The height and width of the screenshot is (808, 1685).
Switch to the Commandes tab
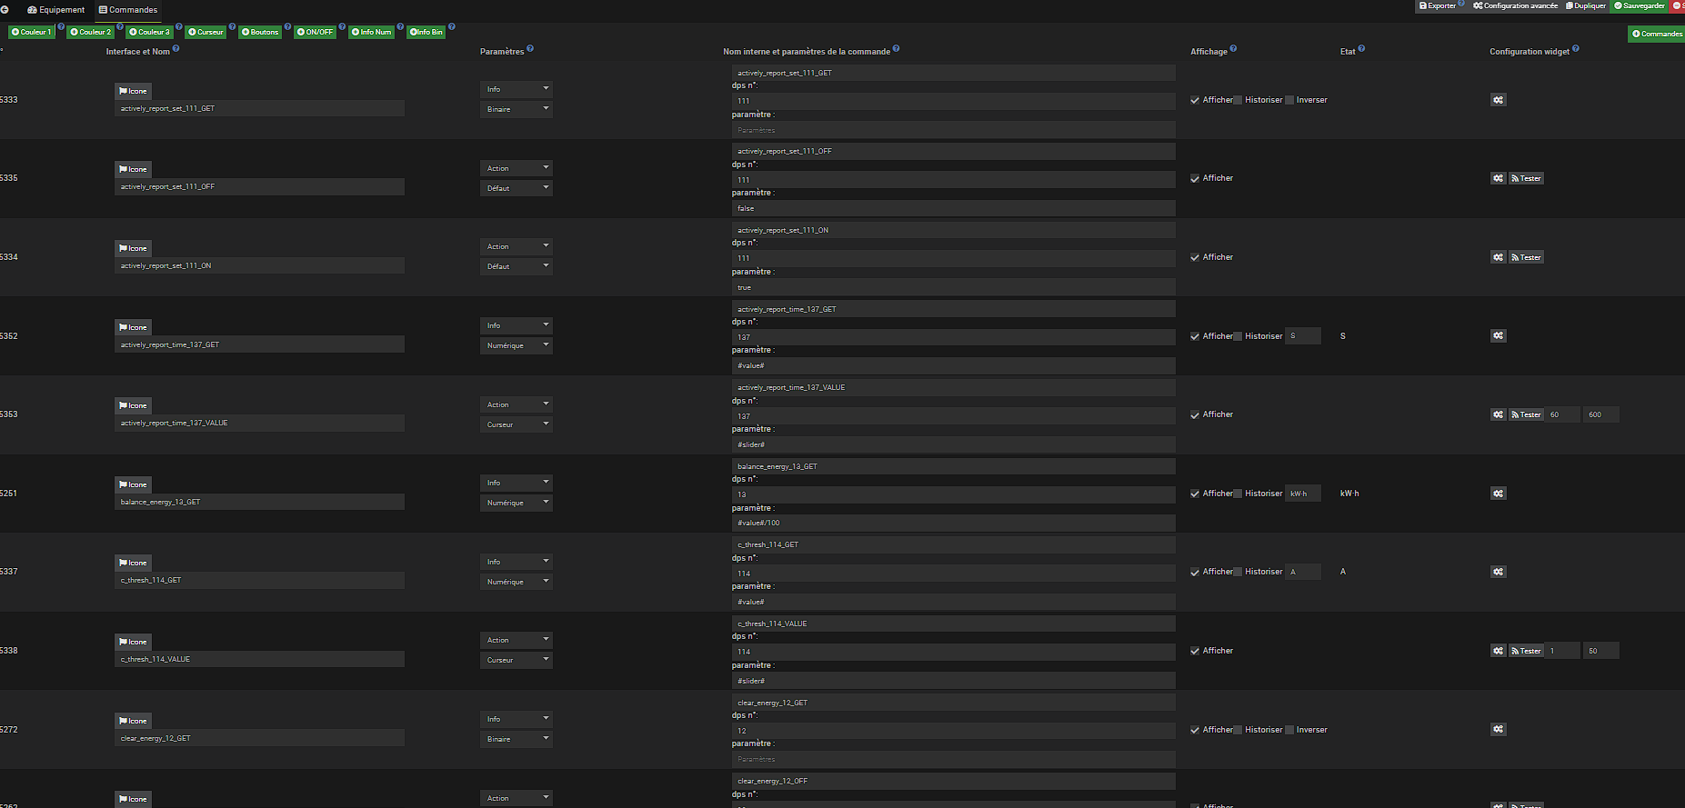click(128, 10)
